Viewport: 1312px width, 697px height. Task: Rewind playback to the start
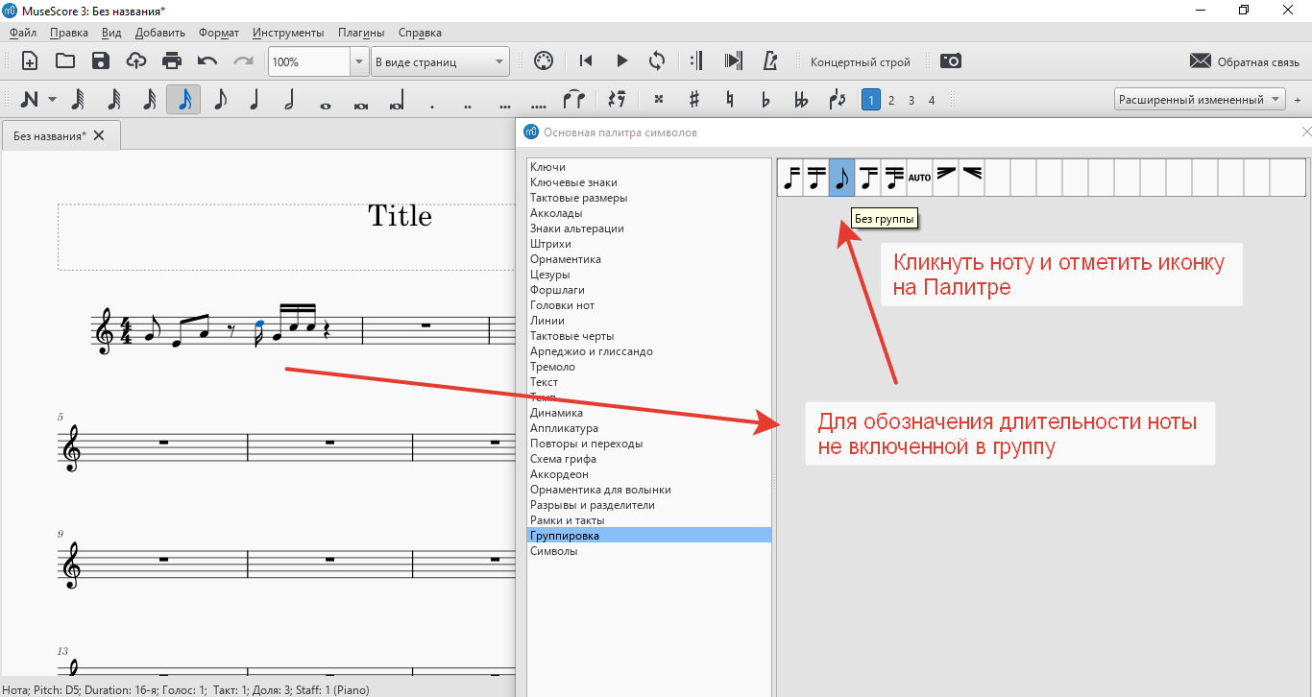[x=586, y=61]
